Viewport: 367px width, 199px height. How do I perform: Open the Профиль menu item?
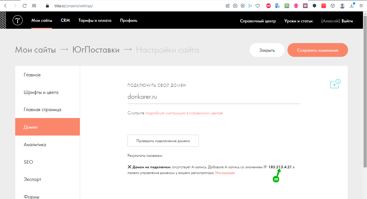point(129,20)
